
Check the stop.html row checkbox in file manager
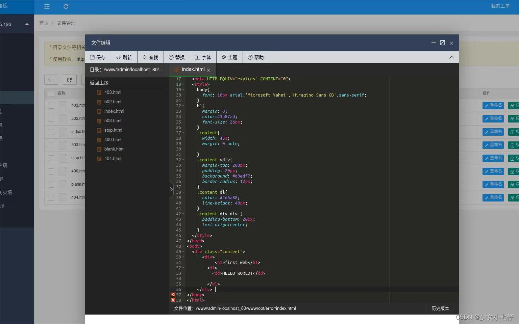point(51,158)
